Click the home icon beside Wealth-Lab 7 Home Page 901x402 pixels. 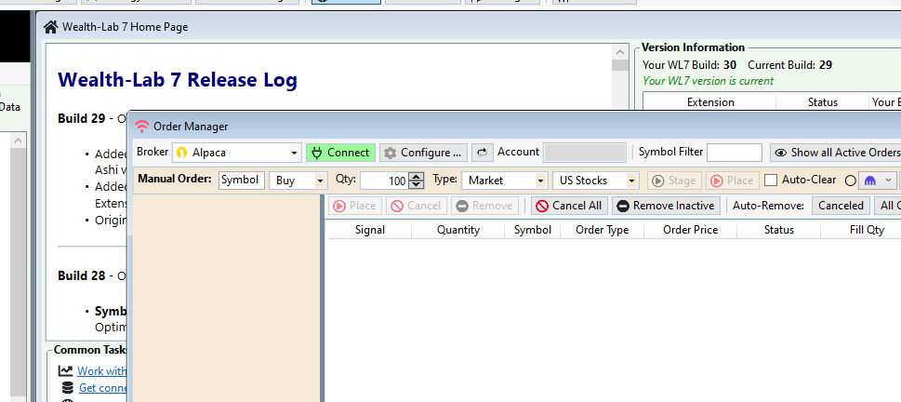51,26
